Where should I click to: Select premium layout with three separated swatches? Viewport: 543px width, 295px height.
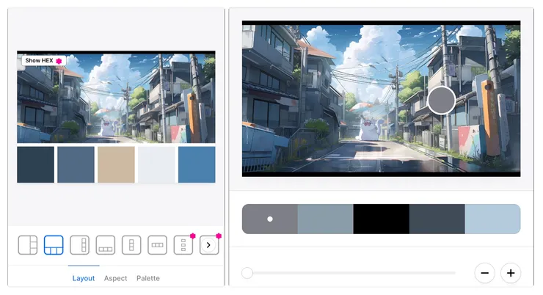coord(183,245)
